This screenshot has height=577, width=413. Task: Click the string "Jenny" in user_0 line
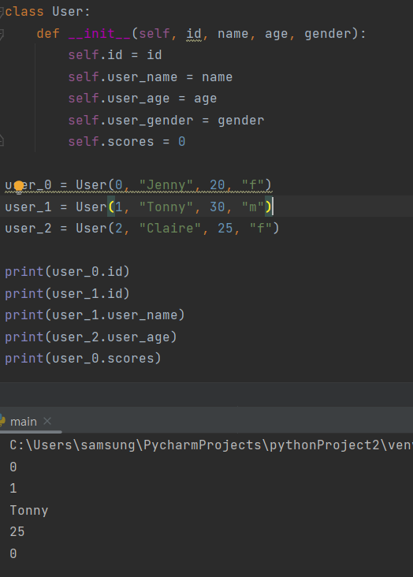[166, 184]
